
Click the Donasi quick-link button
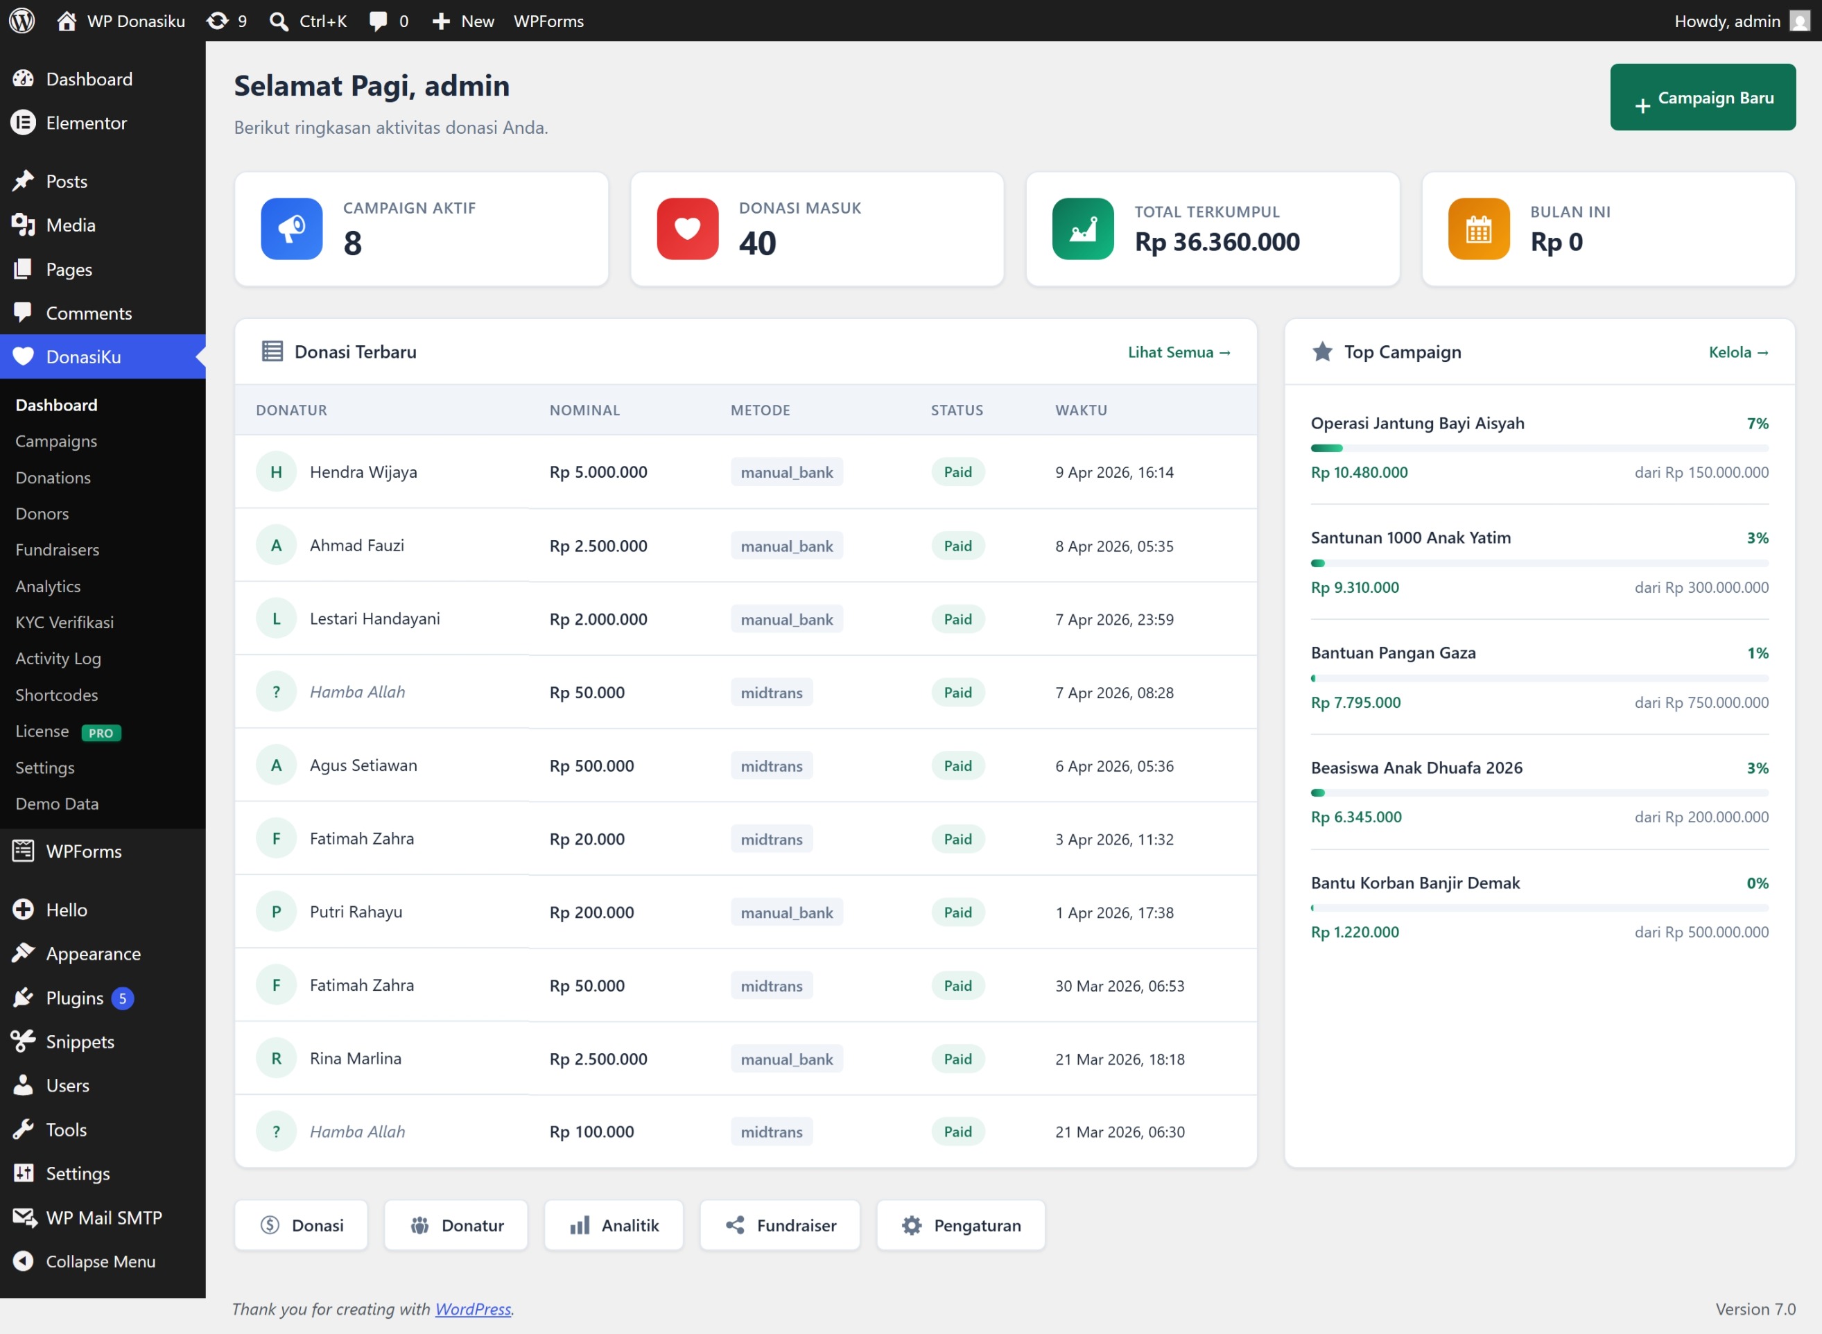tap(301, 1225)
